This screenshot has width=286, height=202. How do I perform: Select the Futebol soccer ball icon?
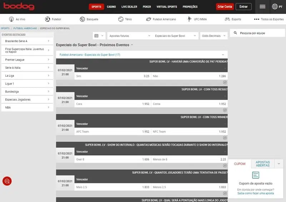pyautogui.click(x=48, y=19)
